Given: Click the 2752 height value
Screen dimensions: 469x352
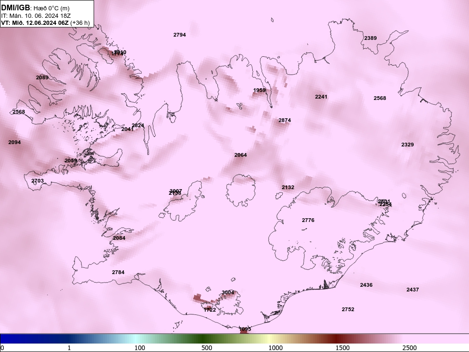Looking at the screenshot, I should [x=348, y=309].
